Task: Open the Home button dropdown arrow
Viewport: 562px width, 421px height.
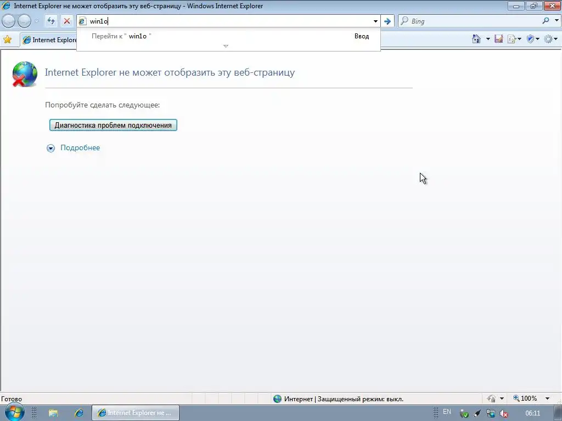Action: pos(487,39)
